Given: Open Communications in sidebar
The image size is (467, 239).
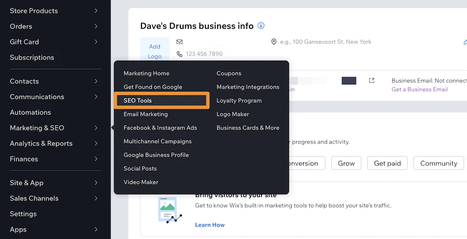Looking at the screenshot, I should pyautogui.click(x=37, y=96).
